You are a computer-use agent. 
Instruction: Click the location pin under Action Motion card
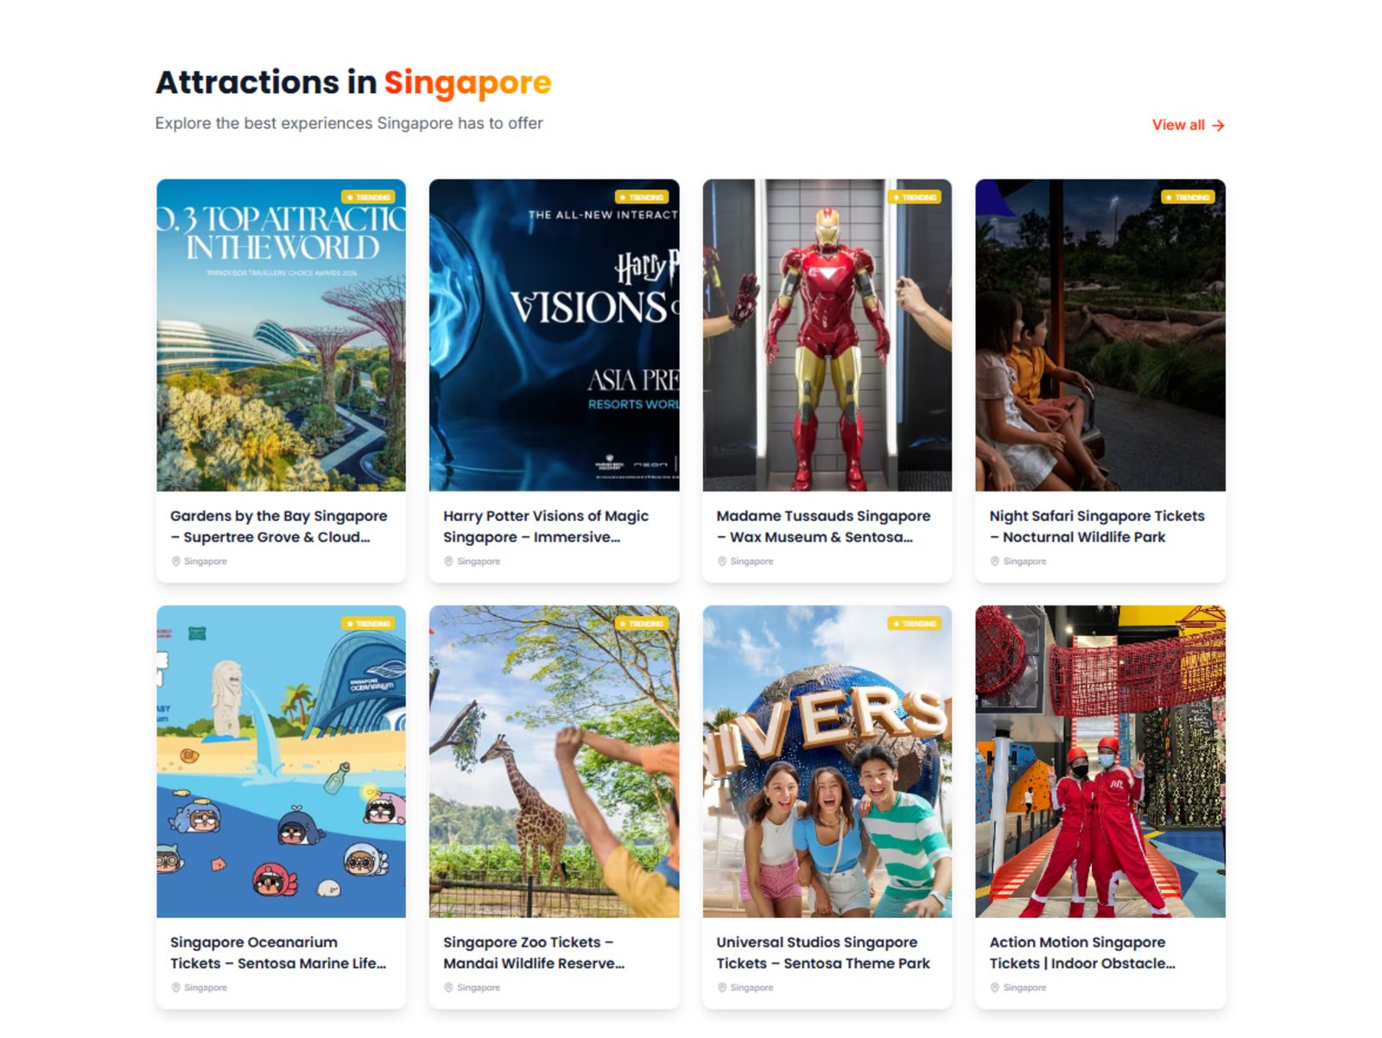pyautogui.click(x=995, y=988)
